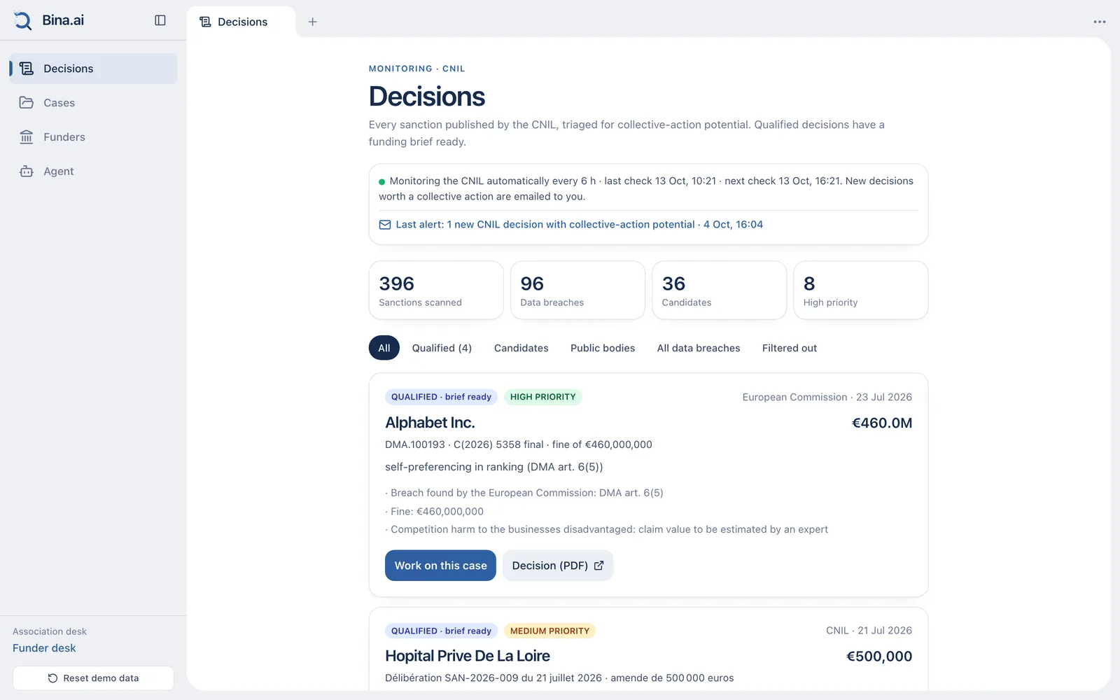The image size is (1120, 700).
Task: Select the Decisions tab in the top bar
Action: (241, 22)
